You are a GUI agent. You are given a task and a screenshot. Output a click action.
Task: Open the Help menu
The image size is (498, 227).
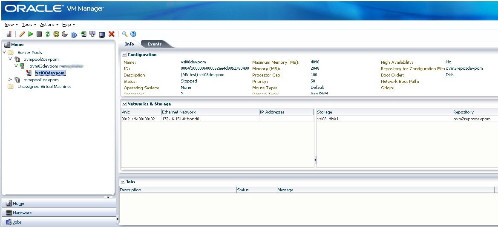69,24
